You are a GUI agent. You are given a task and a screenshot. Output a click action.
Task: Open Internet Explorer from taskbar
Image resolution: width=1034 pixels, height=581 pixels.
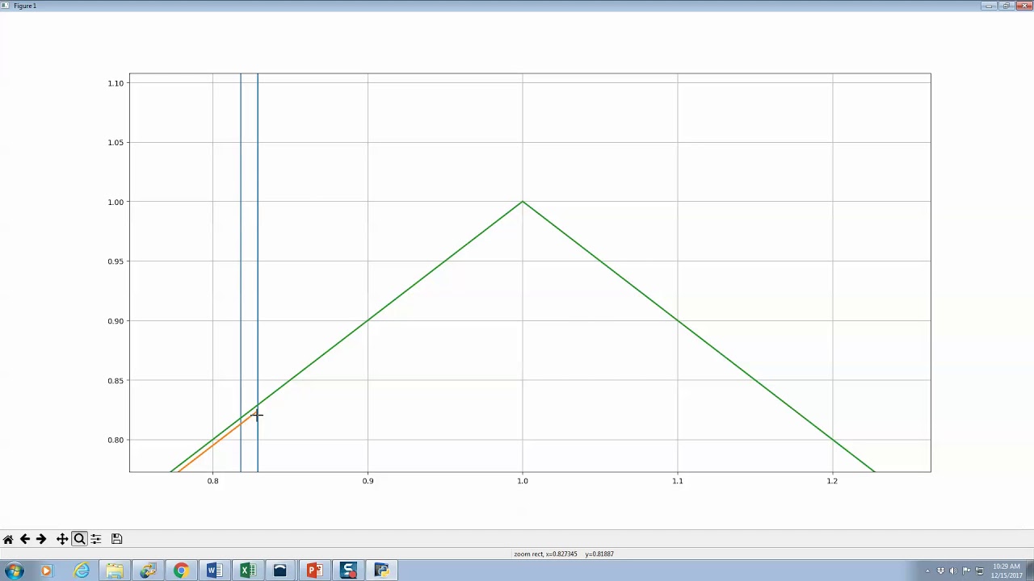[x=82, y=571]
